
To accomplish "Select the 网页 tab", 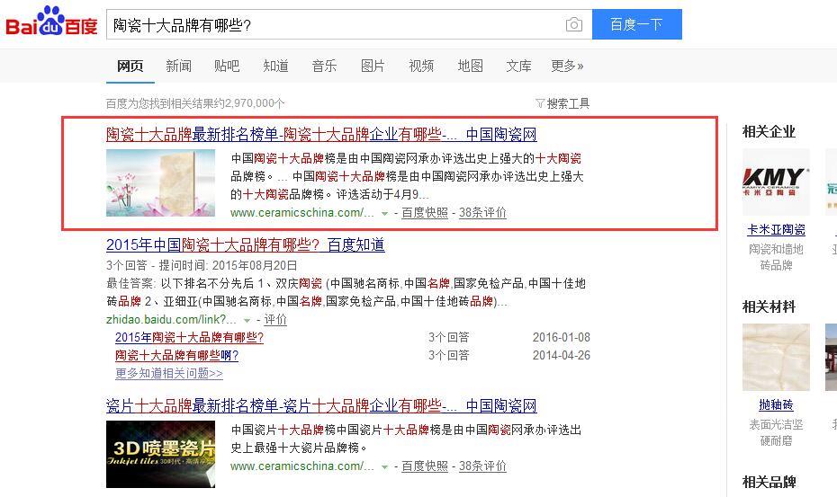I will [130, 66].
